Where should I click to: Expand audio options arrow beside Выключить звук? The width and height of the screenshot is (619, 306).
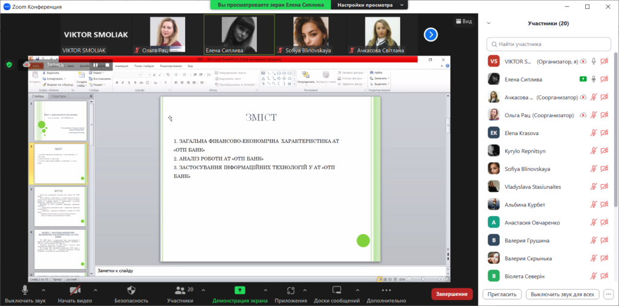44,290
